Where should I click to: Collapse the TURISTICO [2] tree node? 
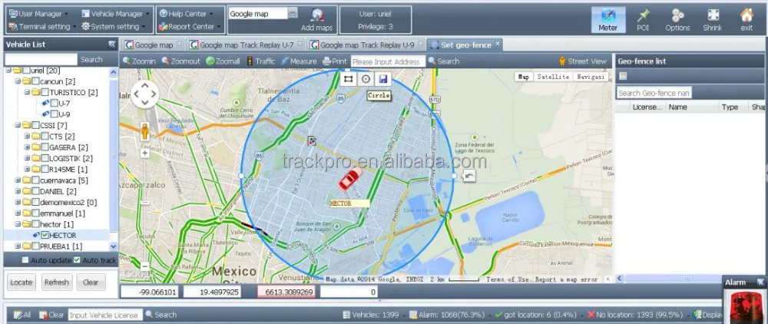tap(27, 92)
